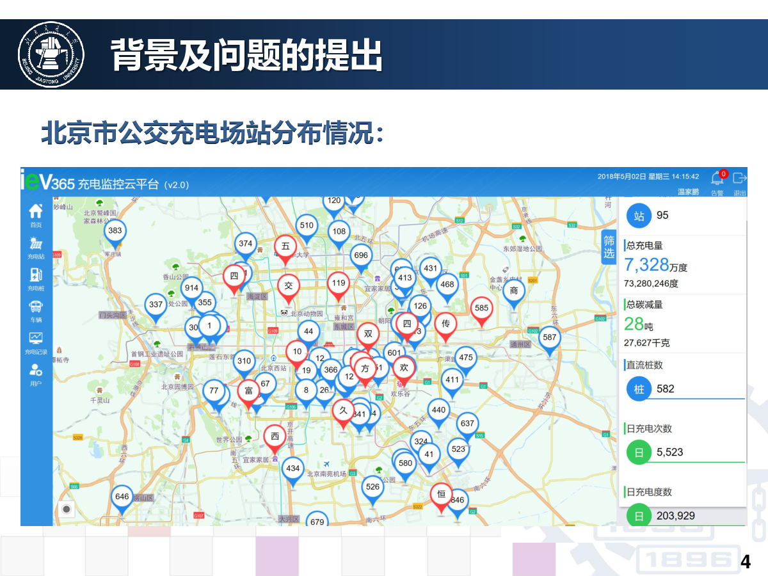Select the red 五 station marker
This screenshot has height=576, width=768.
[x=285, y=250]
